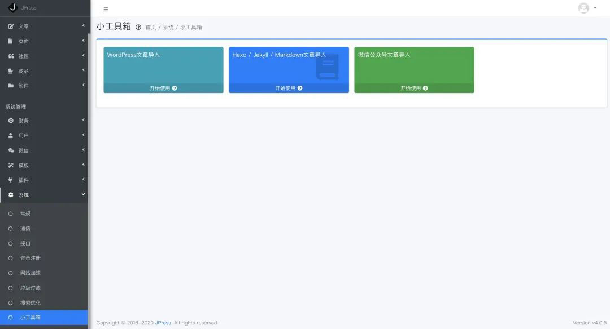Click the 文章 edit icon in sidebar

[x=11, y=26]
